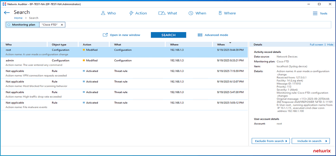Toggle the When column sort order arrow
Viewport: 336px width, 156px height.
click(x=230, y=43)
